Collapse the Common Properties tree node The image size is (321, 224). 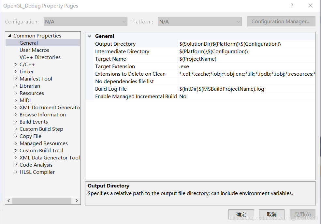click(x=9, y=36)
